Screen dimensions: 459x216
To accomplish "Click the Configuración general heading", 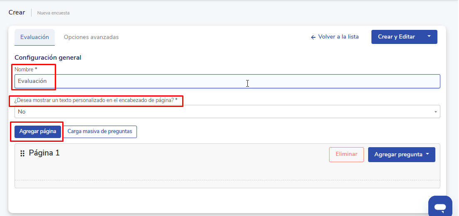I will coord(48,58).
